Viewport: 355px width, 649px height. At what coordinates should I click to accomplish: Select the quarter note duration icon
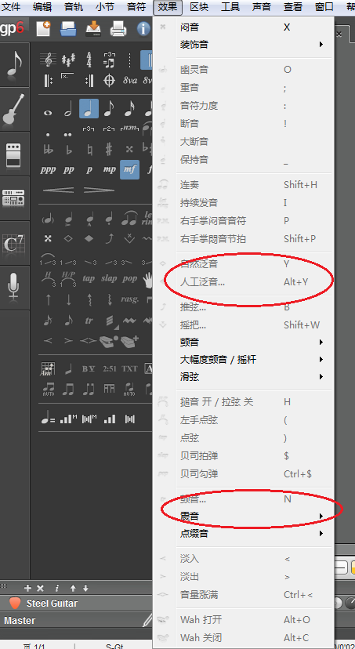pyautogui.click(x=89, y=109)
